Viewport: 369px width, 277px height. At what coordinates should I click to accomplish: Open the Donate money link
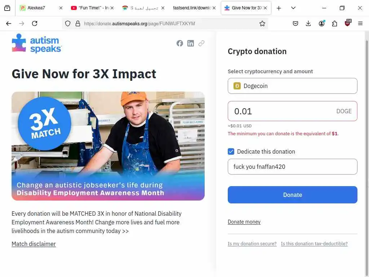click(x=244, y=222)
